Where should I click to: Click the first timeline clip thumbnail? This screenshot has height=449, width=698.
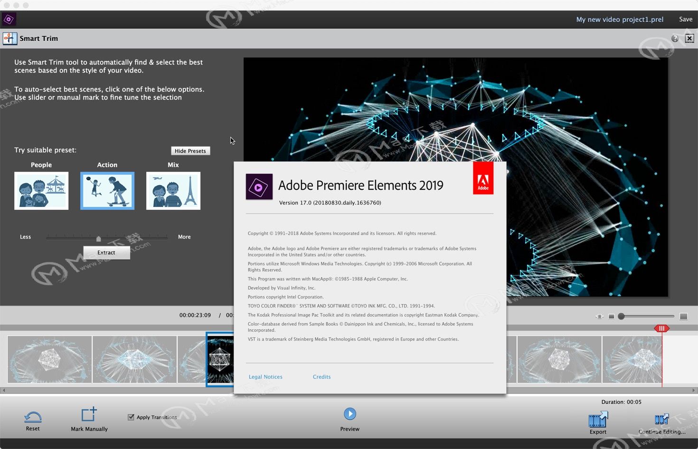click(50, 359)
